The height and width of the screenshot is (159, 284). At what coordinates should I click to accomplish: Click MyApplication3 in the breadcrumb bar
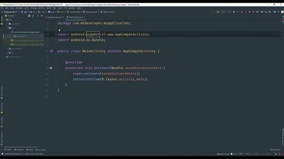point(11,12)
